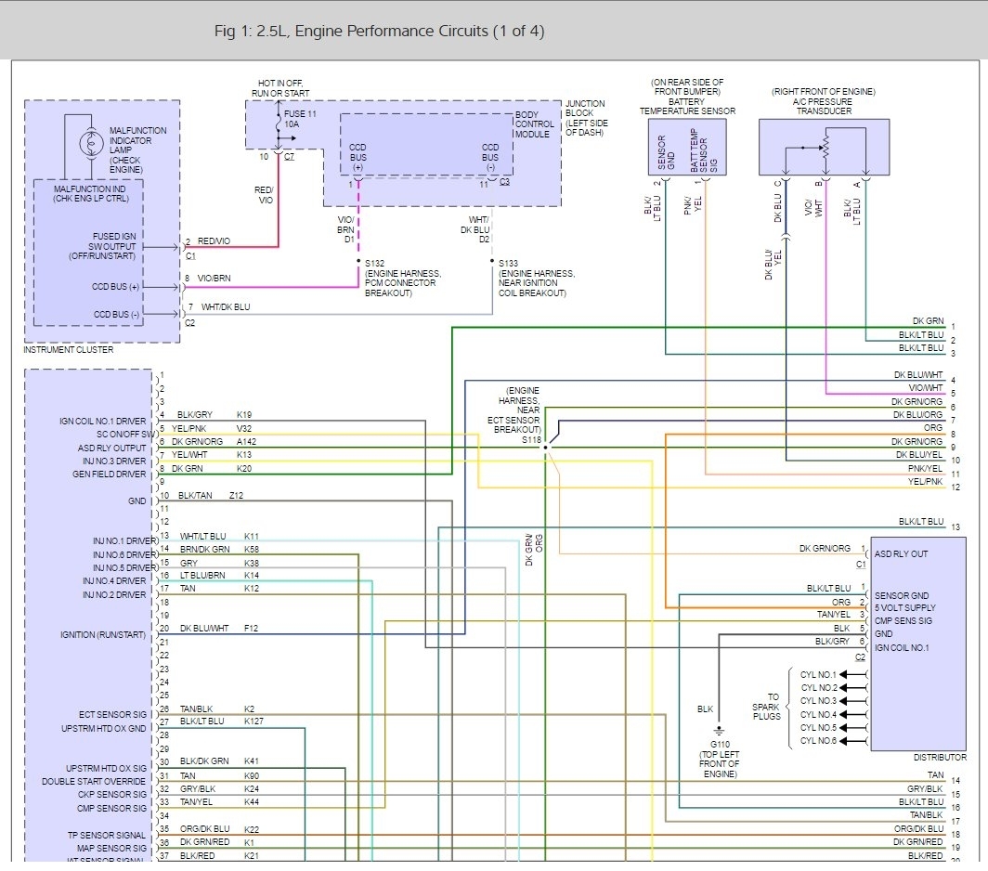Click the IGN COIL NO.1 DRIVER label
Image resolution: width=988 pixels, height=871 pixels.
[105, 422]
